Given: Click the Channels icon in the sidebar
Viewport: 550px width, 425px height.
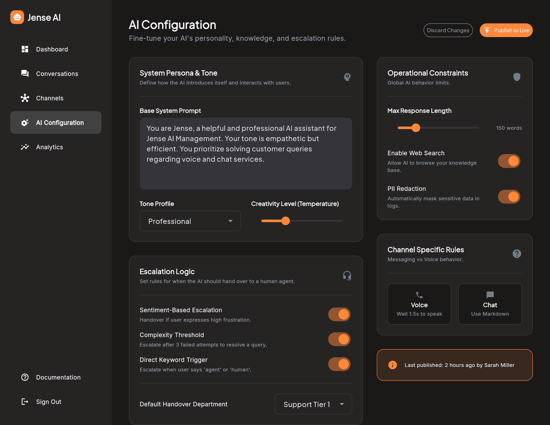Looking at the screenshot, I should [x=24, y=98].
